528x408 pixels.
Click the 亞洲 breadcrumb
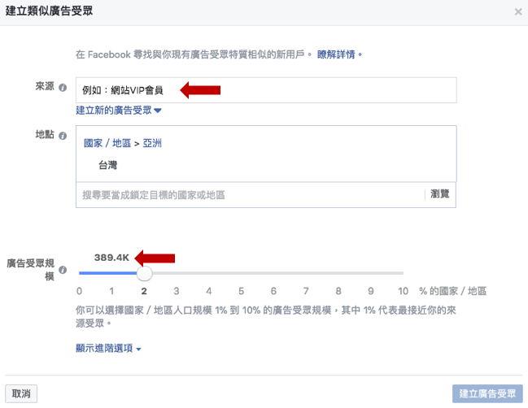coord(152,143)
